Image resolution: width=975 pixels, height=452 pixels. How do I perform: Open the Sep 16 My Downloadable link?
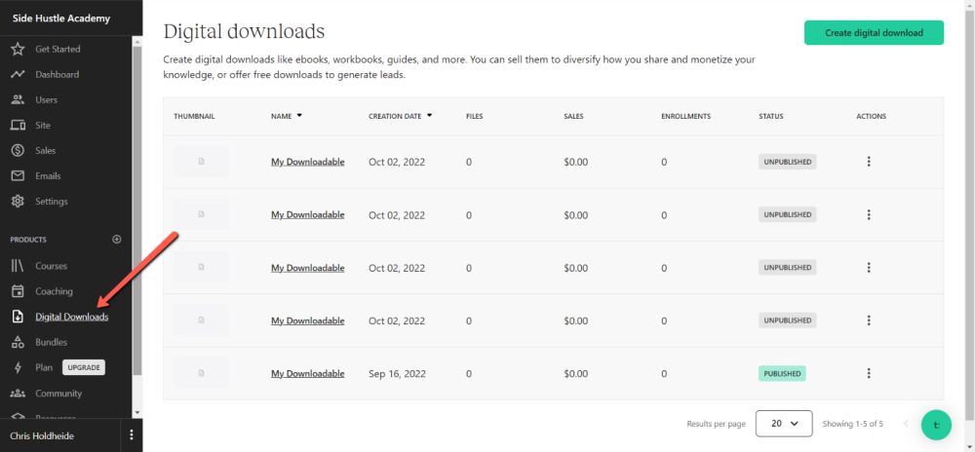click(x=307, y=373)
